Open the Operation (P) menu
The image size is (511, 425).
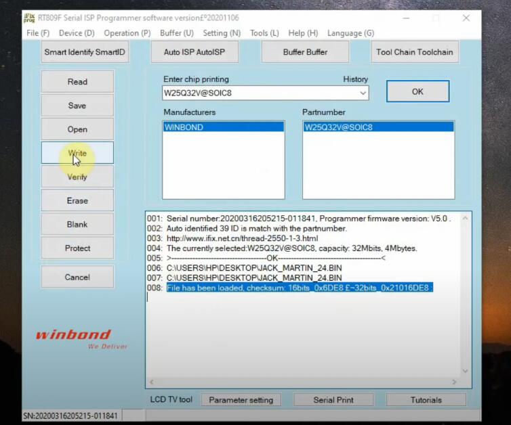tap(127, 33)
